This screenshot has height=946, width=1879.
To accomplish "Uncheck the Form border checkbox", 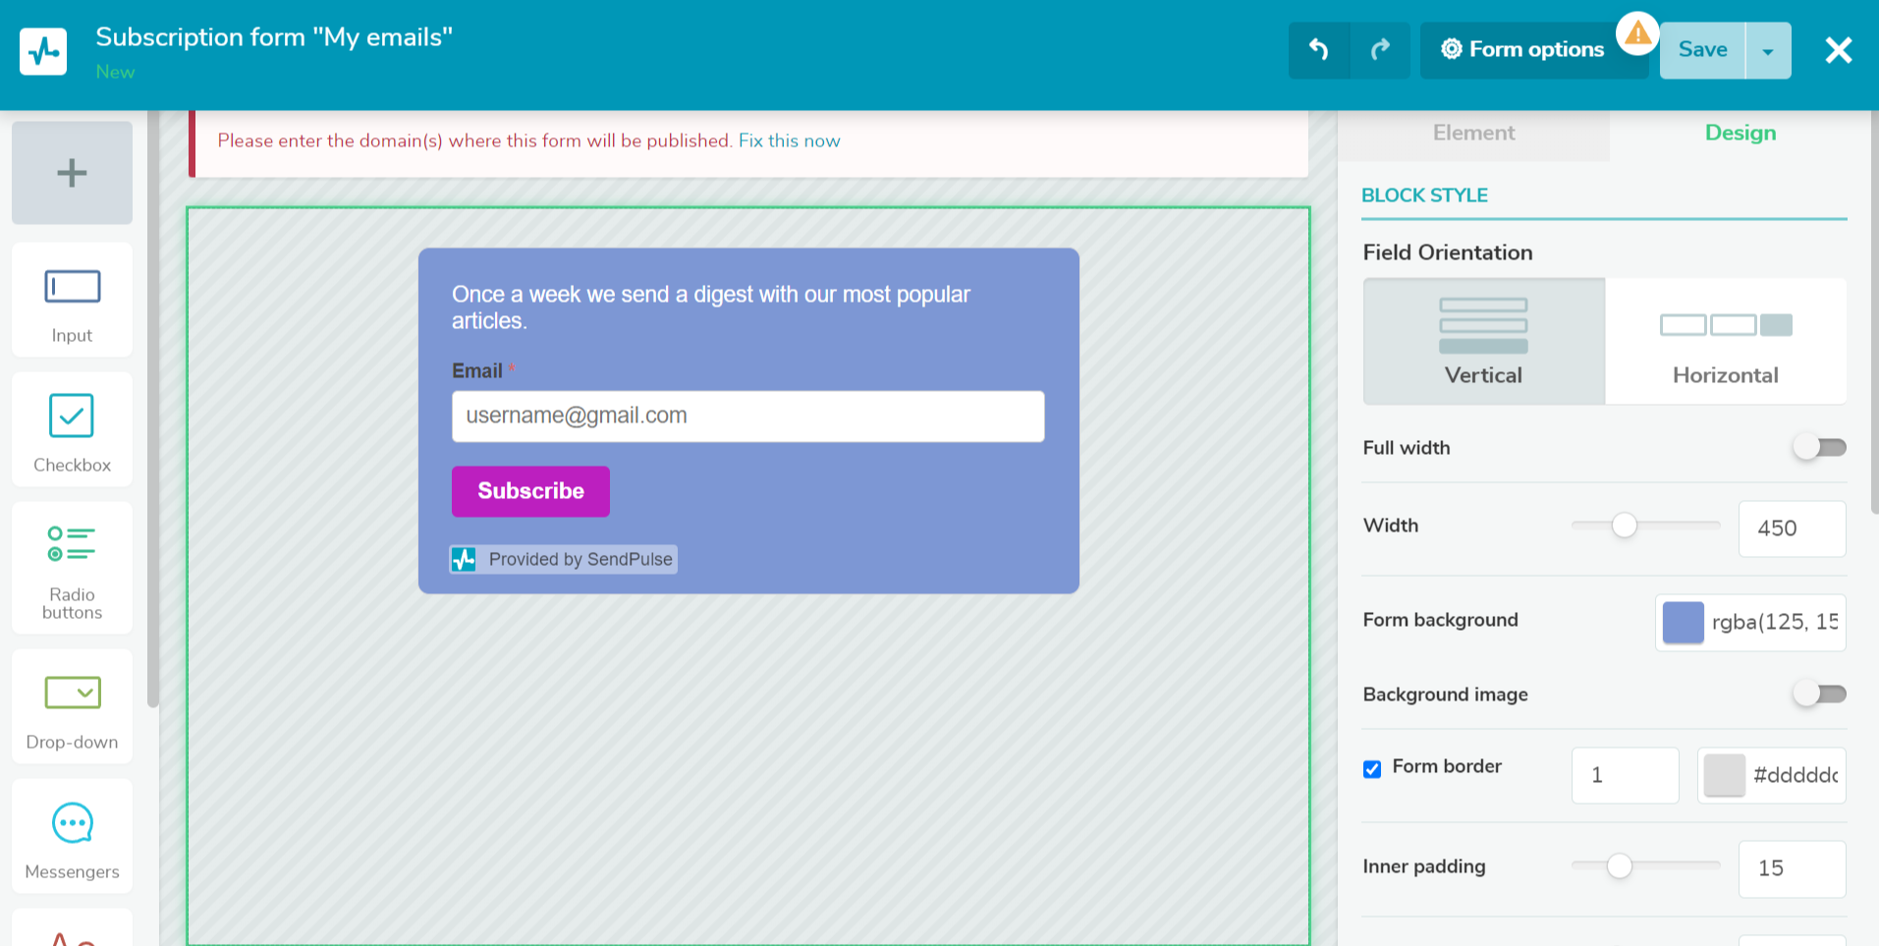I will click(1372, 768).
